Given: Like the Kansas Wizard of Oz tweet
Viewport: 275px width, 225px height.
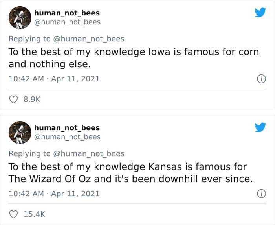Looking at the screenshot, I should pos(13,214).
